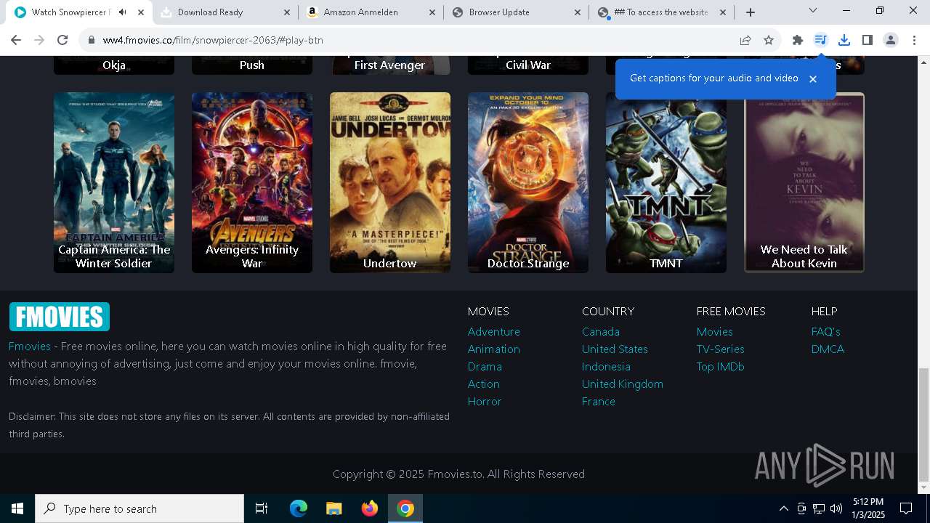Open Chrome downloads icon

(844, 40)
